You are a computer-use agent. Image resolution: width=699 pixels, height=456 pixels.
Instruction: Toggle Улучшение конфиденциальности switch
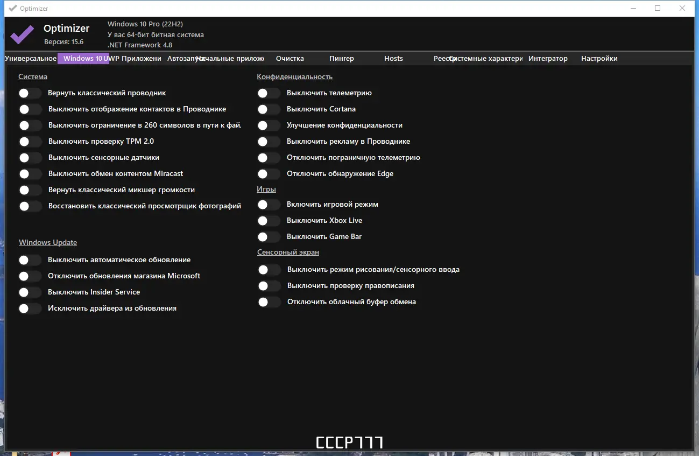(269, 125)
